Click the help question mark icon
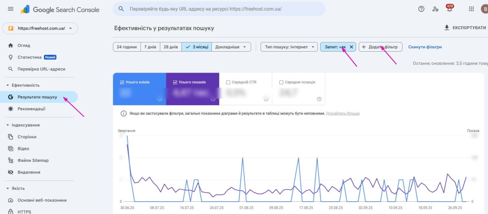Image resolution: width=488 pixels, height=214 pixels. [421, 9]
